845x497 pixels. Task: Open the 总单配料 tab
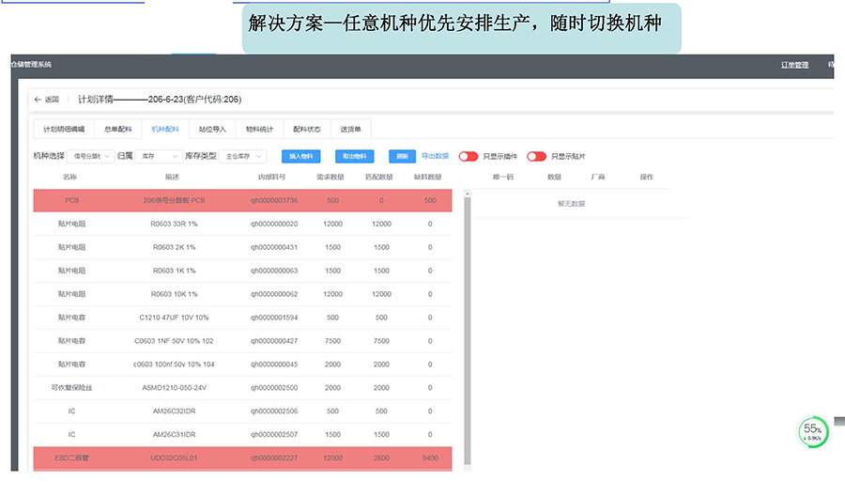click(118, 129)
